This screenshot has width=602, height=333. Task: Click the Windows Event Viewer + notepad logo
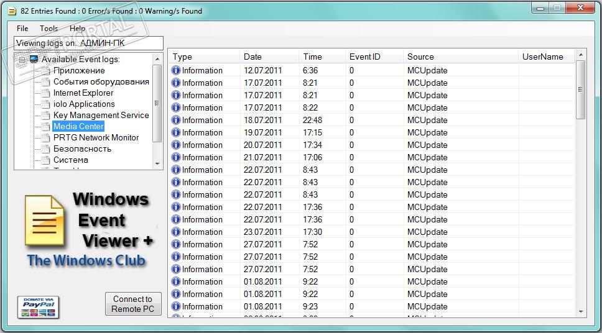[x=44, y=220]
